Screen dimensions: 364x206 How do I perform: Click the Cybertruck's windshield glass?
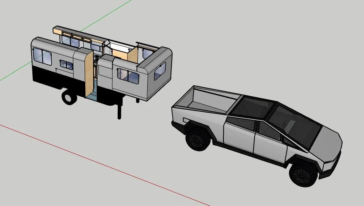(x=295, y=126)
